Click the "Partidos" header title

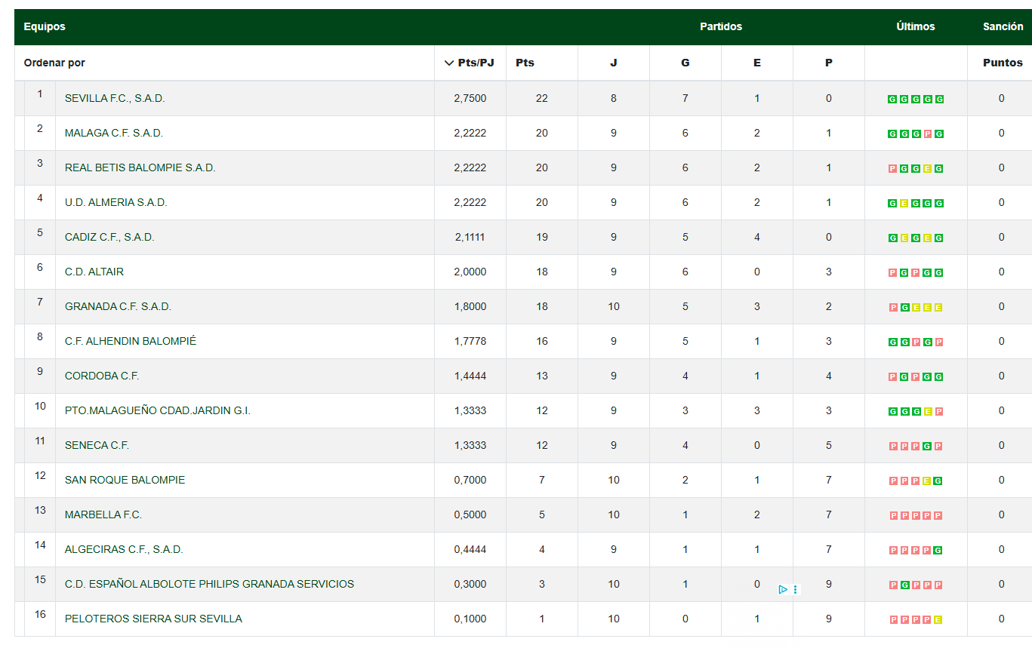click(721, 26)
